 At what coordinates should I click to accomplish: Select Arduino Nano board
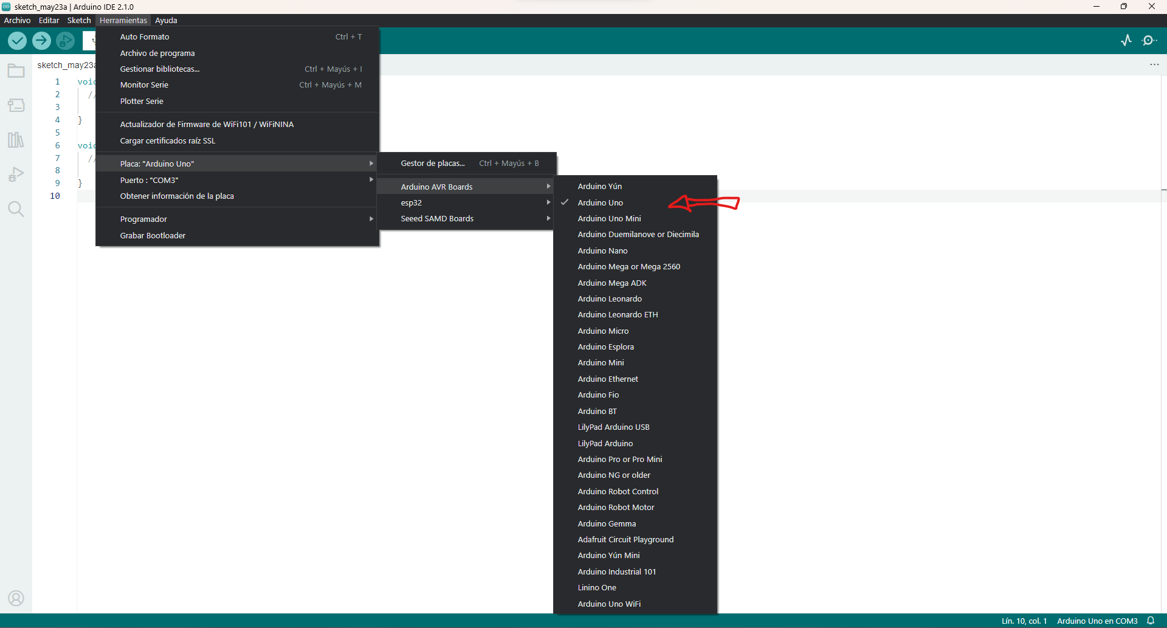click(635, 250)
